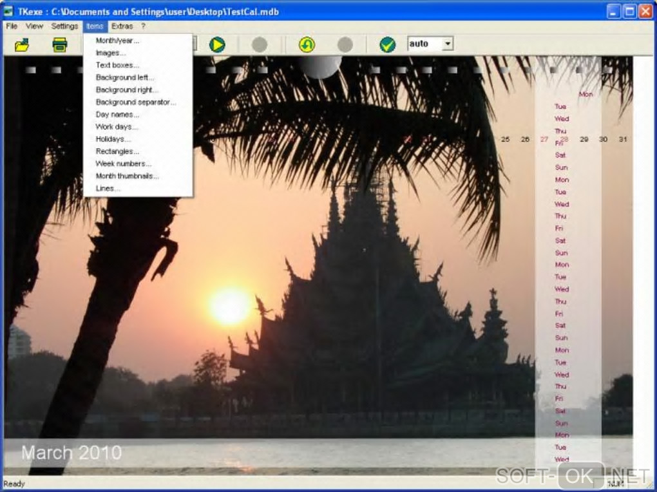Click the TKexe title bar app icon
This screenshot has width=657, height=492.
[8, 11]
